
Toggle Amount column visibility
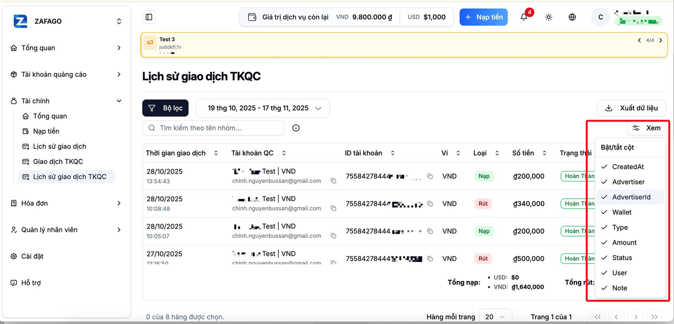tap(630, 242)
